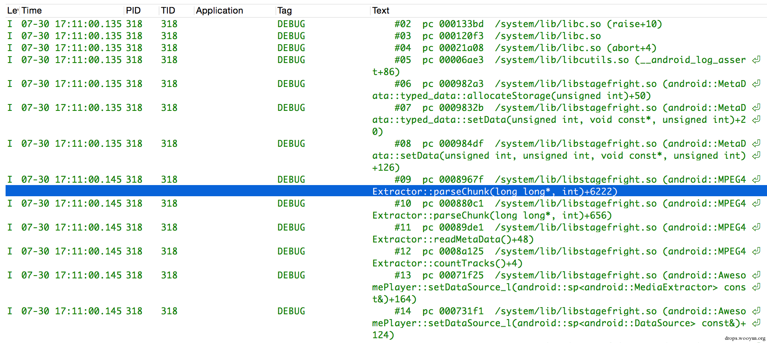Click continuation line readMetaData()+48
The height and width of the screenshot is (343, 767).
click(x=453, y=239)
